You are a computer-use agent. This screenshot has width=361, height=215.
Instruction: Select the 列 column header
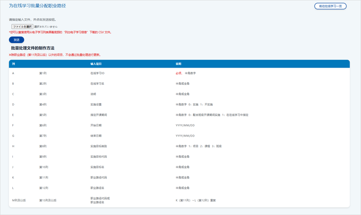pos(13,64)
